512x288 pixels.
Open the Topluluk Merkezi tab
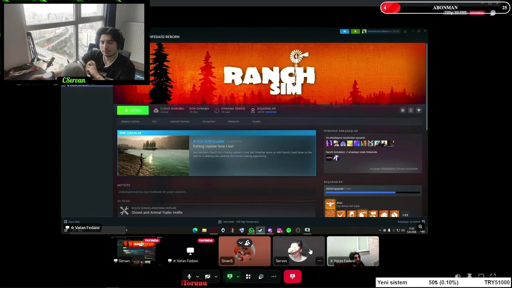coord(180,122)
